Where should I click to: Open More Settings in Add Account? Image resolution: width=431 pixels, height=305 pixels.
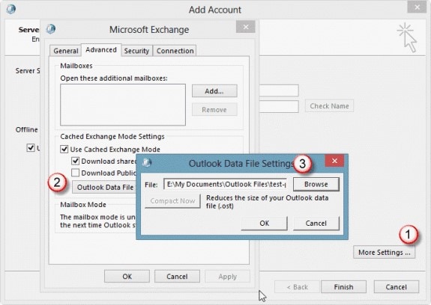click(x=384, y=252)
